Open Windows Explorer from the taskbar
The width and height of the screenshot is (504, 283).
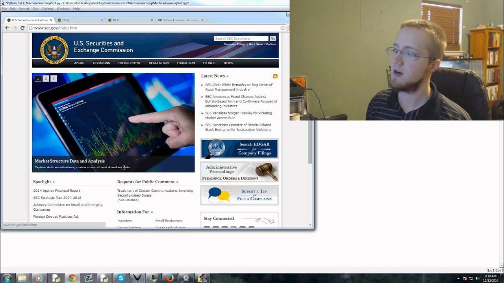tap(22, 278)
